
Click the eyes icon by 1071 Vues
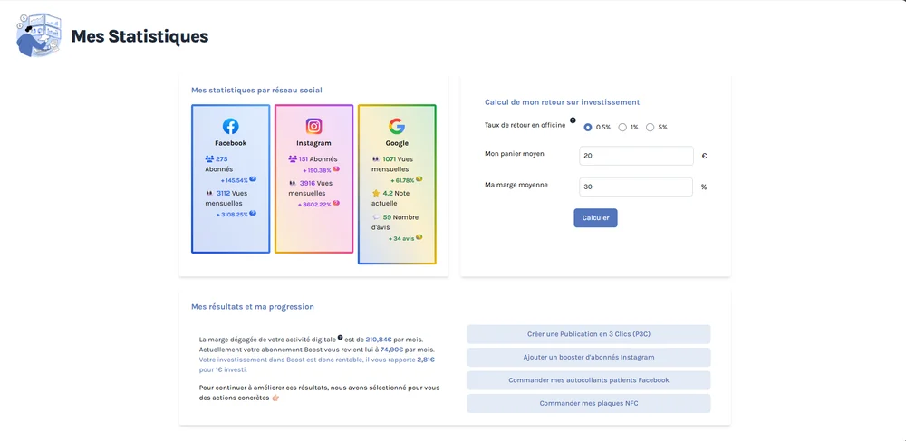[x=376, y=158]
